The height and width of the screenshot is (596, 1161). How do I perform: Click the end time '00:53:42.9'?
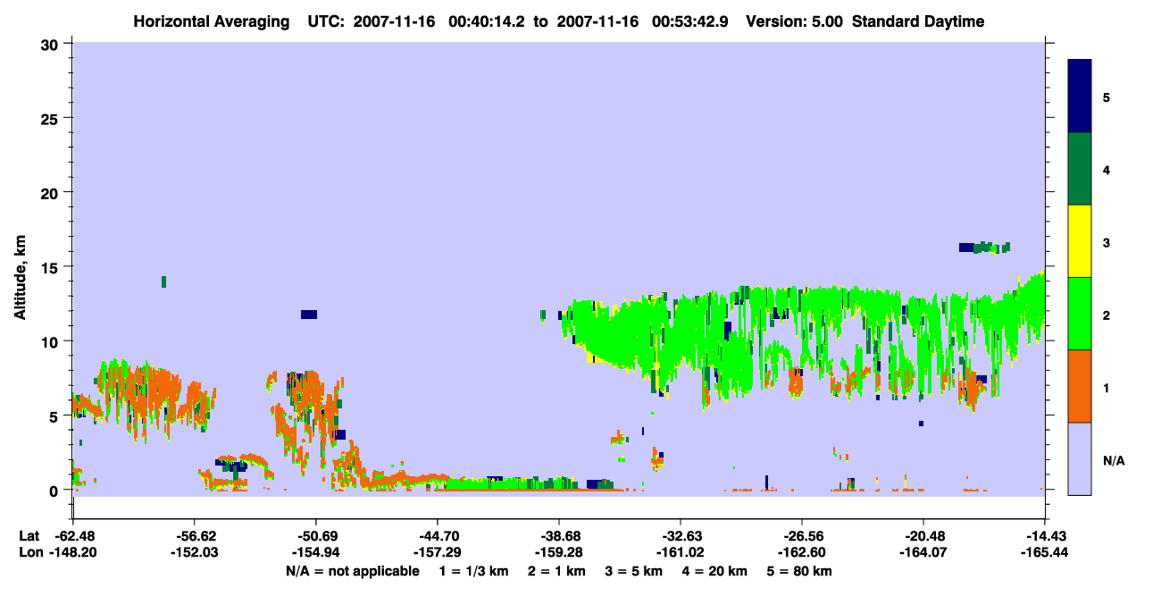(x=690, y=21)
